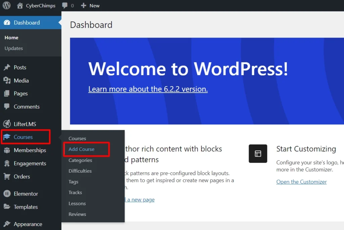
Task: Click the Appearance paintbrush icon
Action: pyautogui.click(x=7, y=224)
